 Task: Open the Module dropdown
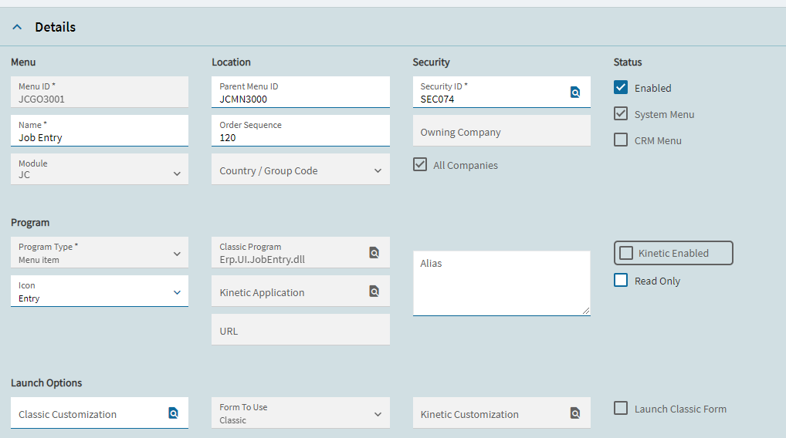pyautogui.click(x=177, y=174)
